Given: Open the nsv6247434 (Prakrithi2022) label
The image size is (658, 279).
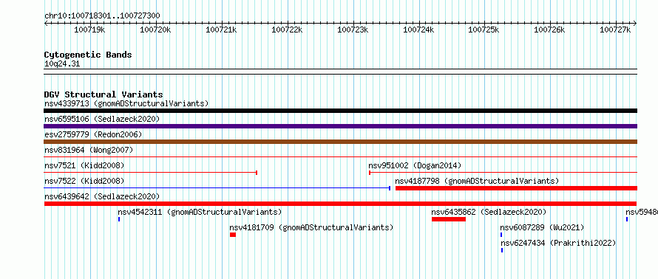Looking at the screenshot, I should [x=558, y=243].
